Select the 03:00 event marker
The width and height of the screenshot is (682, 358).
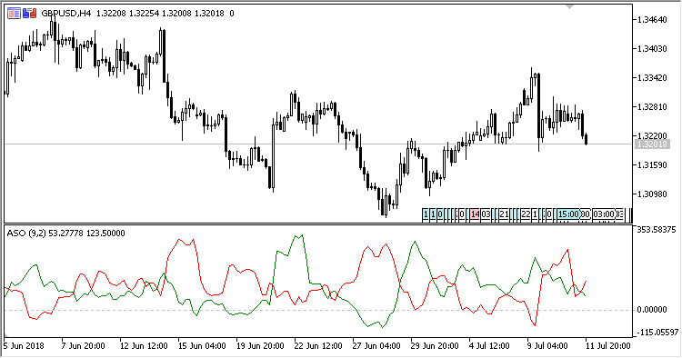[604, 214]
